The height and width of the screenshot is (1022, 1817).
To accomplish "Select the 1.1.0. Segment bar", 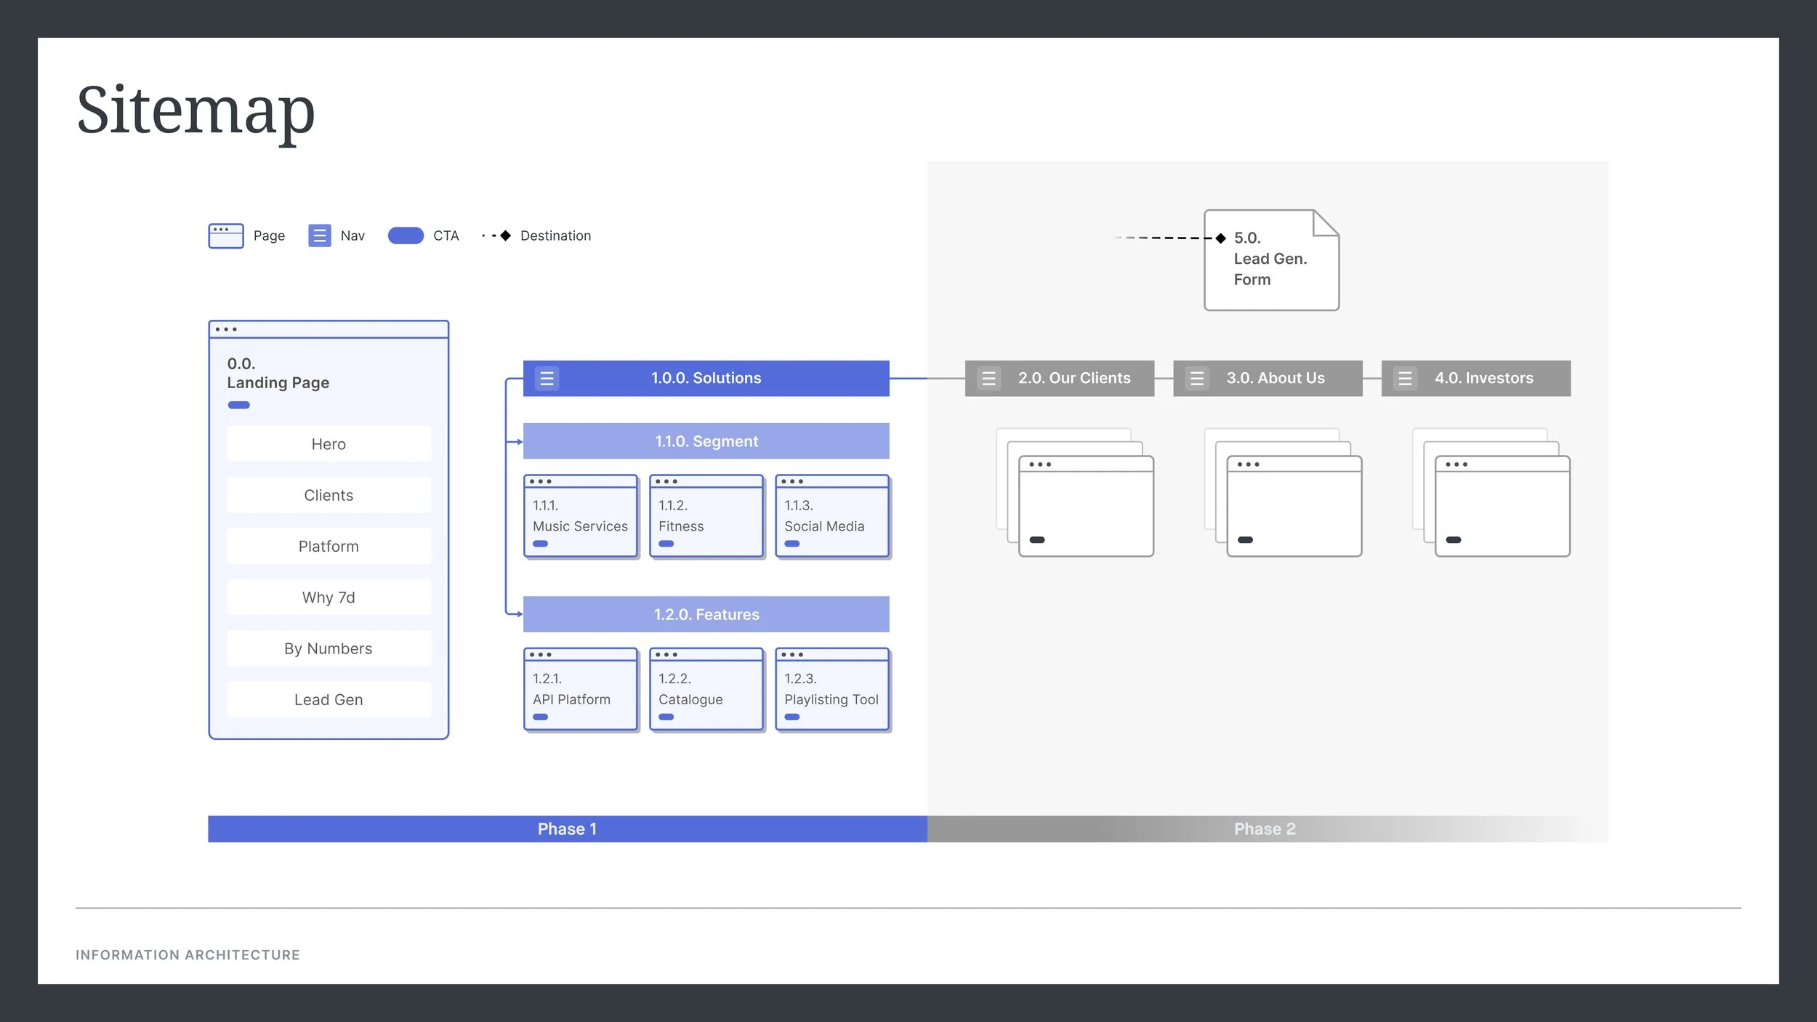I will coord(706,441).
